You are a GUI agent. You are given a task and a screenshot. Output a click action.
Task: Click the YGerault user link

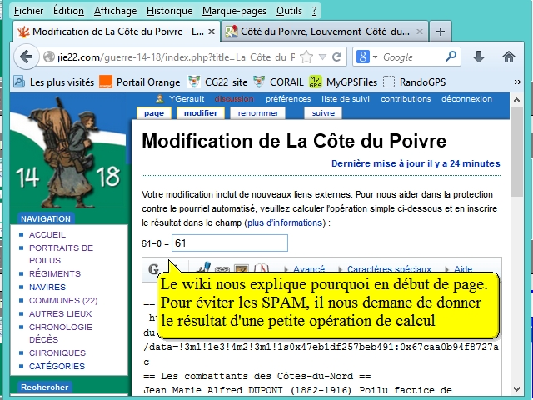pyautogui.click(x=187, y=99)
